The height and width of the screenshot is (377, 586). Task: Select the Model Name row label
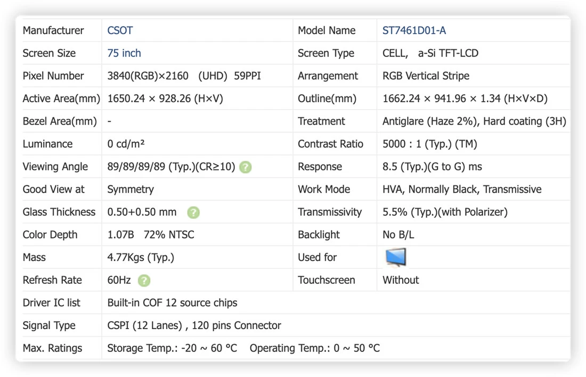click(326, 30)
